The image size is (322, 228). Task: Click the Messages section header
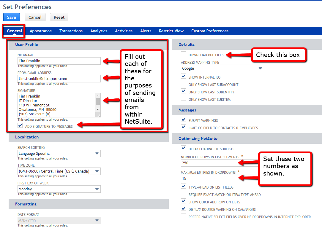(187, 110)
